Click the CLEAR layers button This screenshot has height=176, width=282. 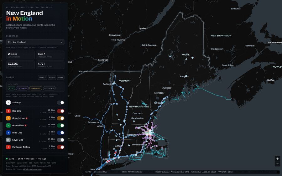pyautogui.click(x=60, y=77)
